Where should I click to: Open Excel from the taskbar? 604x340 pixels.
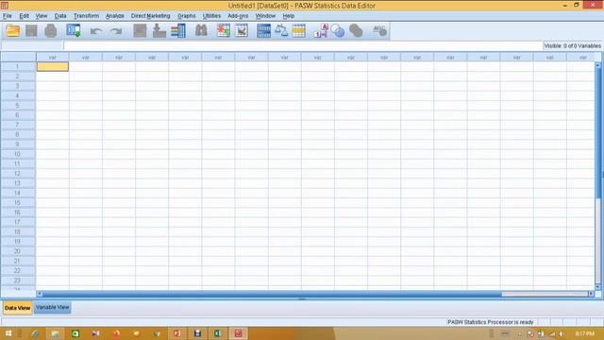pyautogui.click(x=218, y=333)
